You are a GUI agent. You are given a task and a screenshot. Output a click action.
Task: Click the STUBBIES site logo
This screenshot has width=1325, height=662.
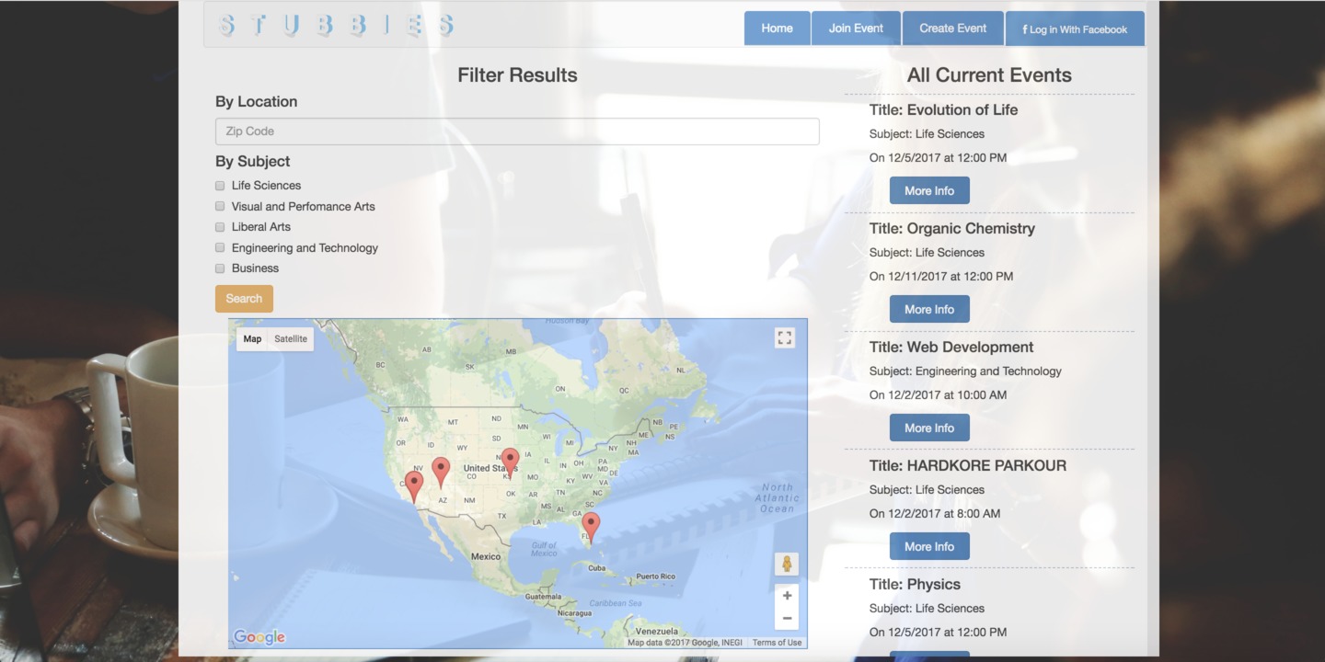(x=336, y=26)
